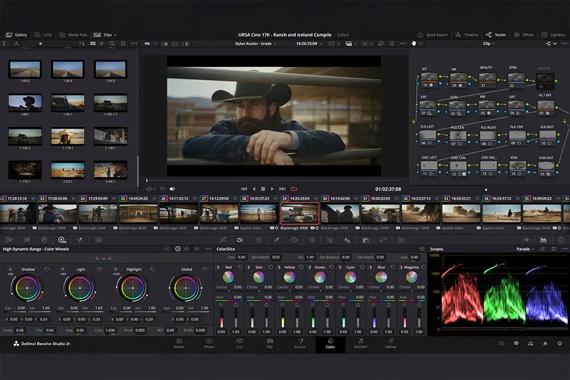570x380 pixels.
Task: Open the Effects library
Action: (524, 35)
